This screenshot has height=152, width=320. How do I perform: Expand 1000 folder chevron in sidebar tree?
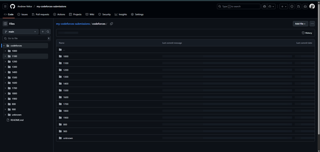5,51
